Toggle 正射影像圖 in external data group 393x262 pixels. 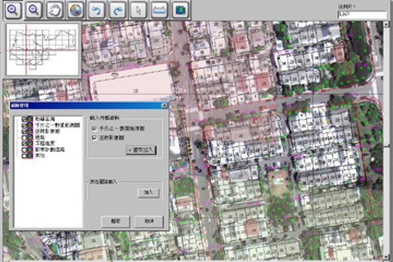[x=94, y=138]
